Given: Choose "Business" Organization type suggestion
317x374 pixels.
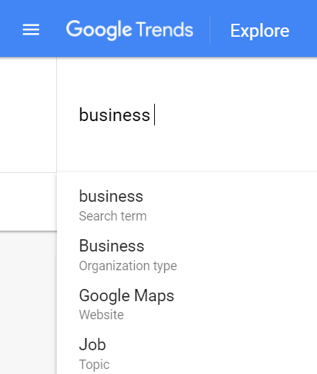Looking at the screenshot, I should pyautogui.click(x=187, y=255).
